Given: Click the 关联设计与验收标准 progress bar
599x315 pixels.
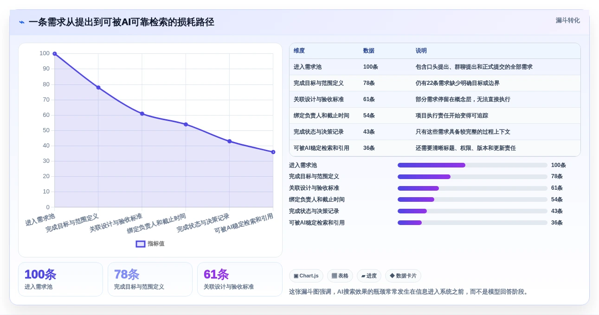Looking at the screenshot, I should coord(472,188).
